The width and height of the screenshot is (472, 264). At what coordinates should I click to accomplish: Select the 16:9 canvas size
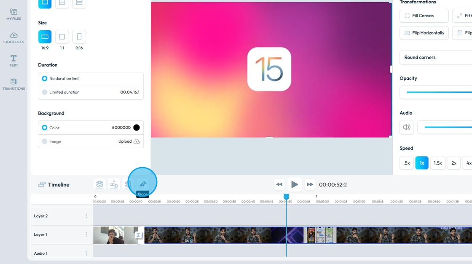point(45,37)
